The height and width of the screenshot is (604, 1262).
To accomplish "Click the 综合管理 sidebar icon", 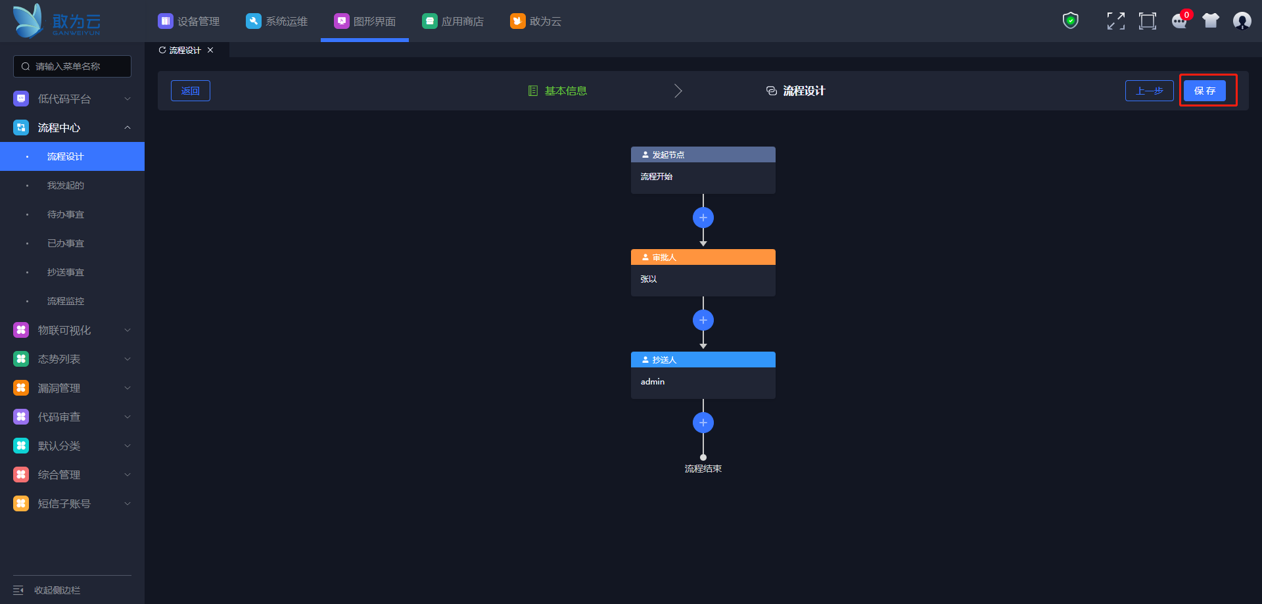I will 21,475.
